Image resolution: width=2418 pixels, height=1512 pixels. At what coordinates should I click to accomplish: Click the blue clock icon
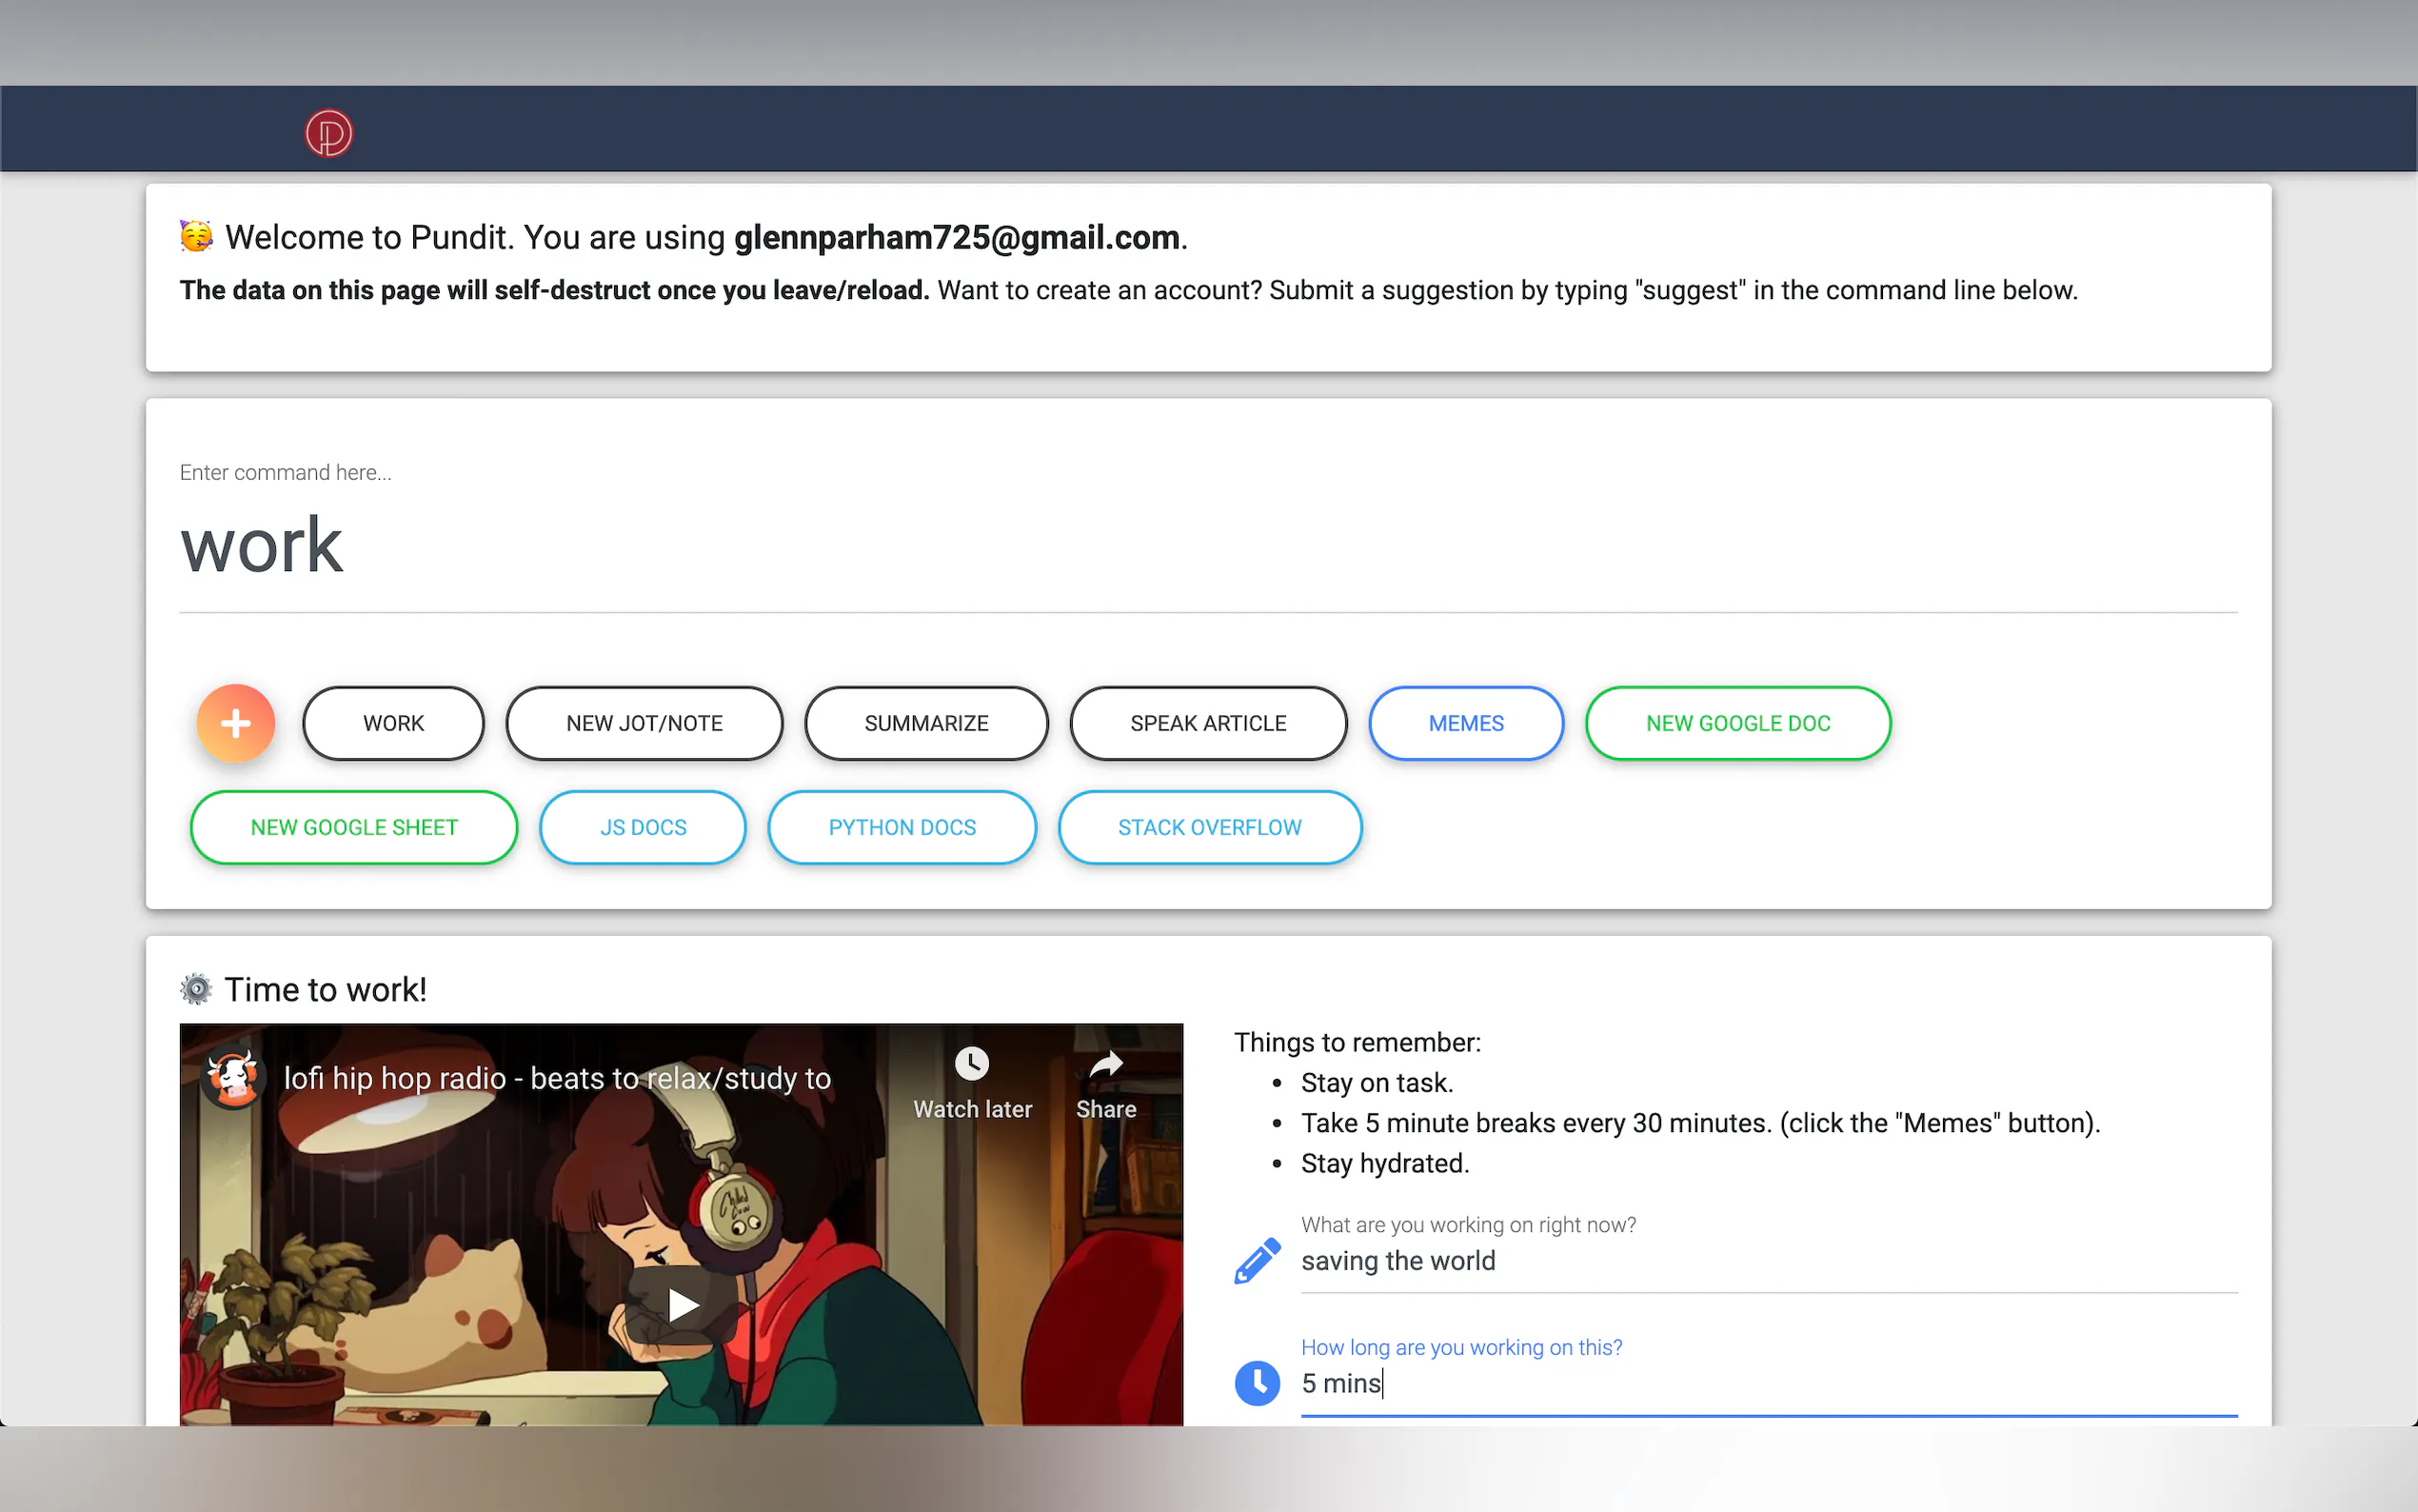click(1258, 1383)
